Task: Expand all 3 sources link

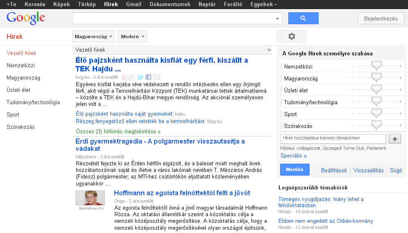Action: pos(118,131)
